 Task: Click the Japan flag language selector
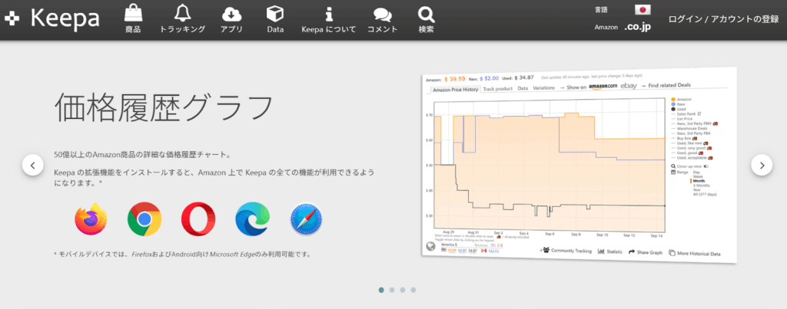point(643,9)
